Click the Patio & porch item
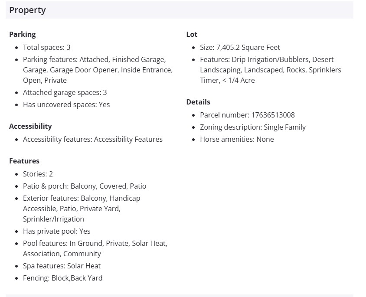The width and height of the screenshot is (366, 297). (x=85, y=186)
